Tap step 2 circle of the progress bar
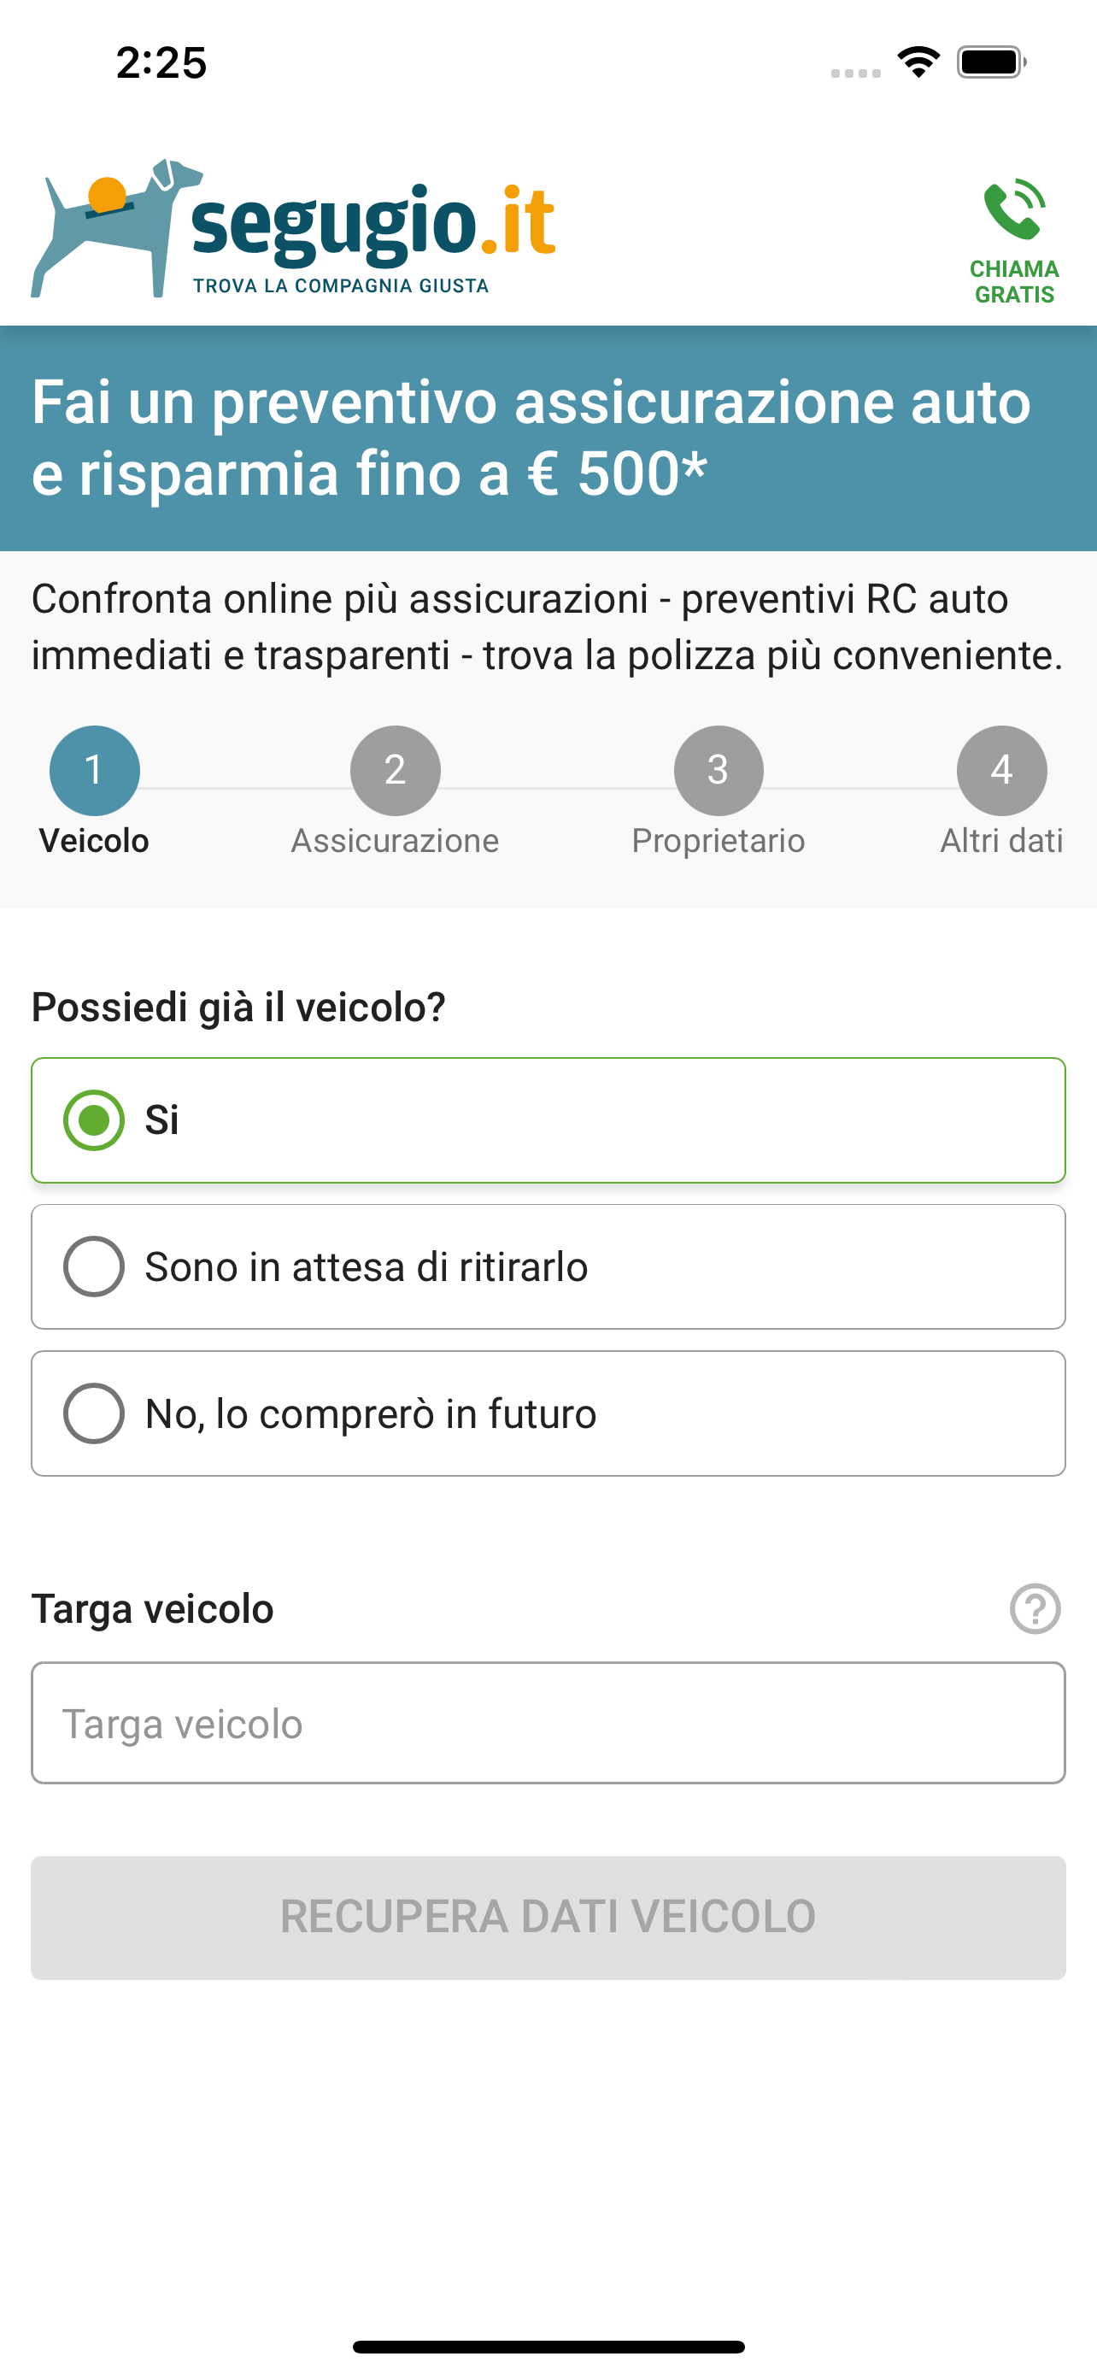1097x2374 pixels. (x=396, y=769)
